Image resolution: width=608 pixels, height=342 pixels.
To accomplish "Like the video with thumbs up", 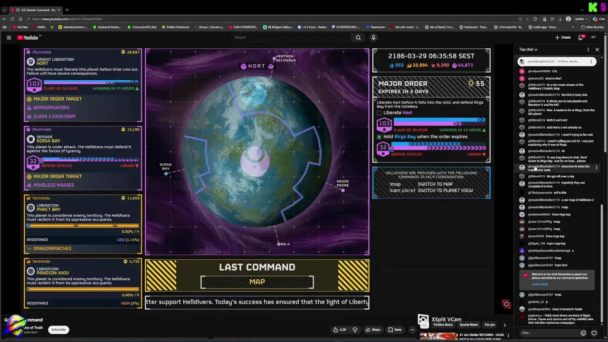I will click(x=339, y=330).
